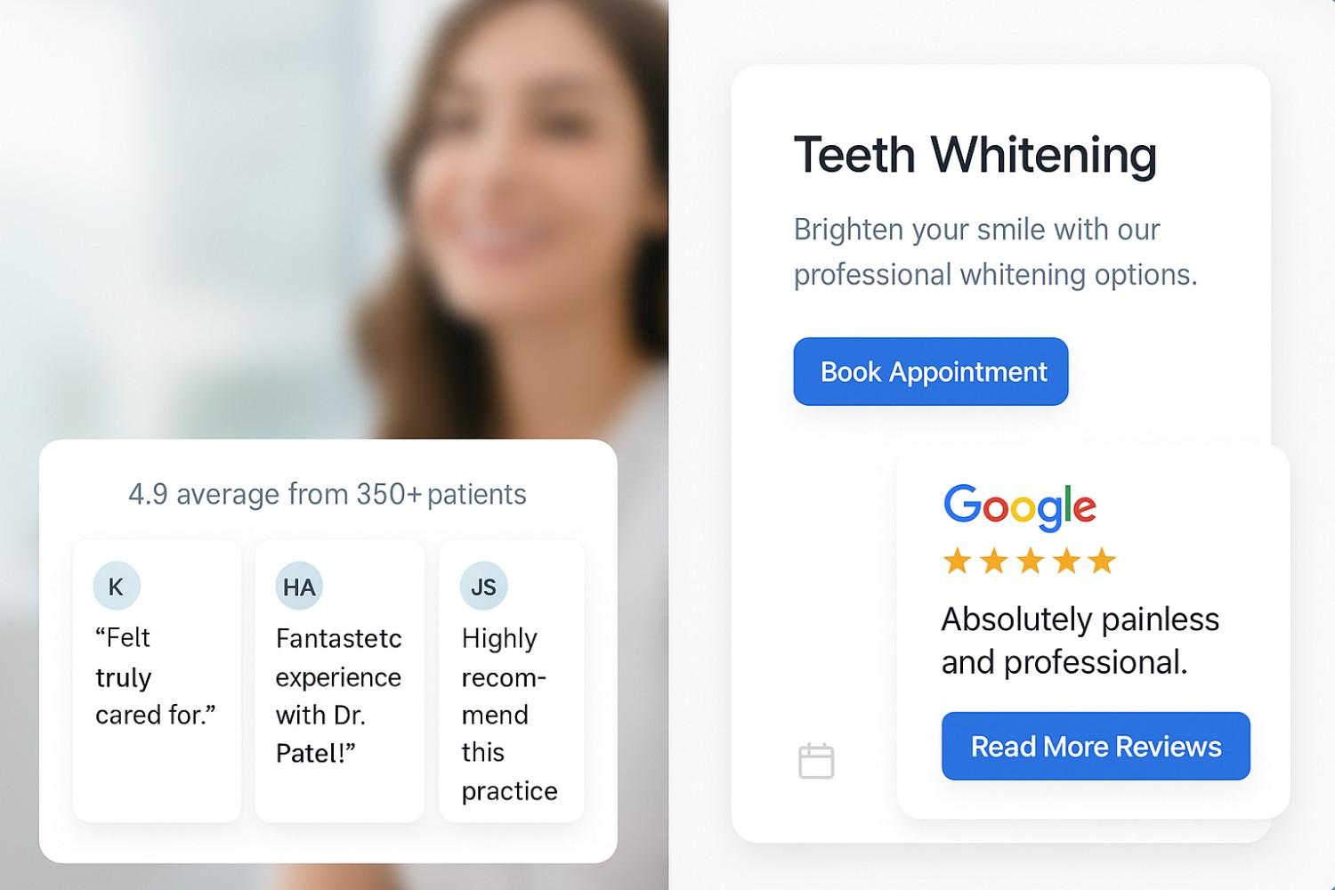1335x890 pixels.
Task: Click the HA avatar circle
Action: click(x=299, y=586)
